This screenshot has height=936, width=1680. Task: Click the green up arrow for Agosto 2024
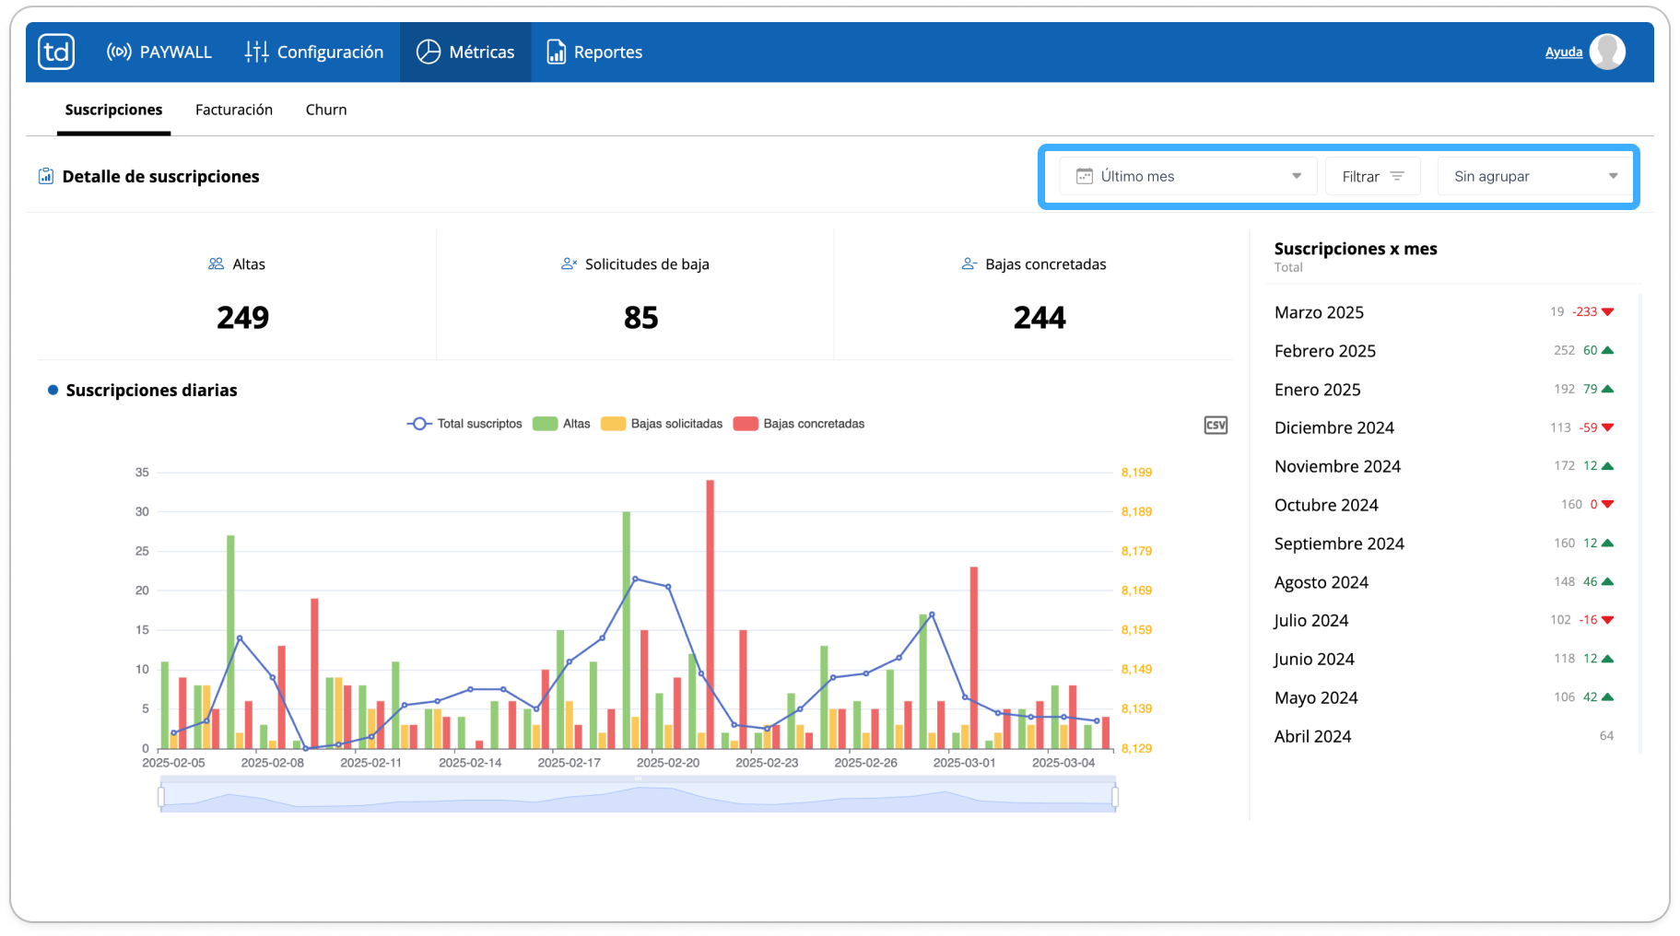pos(1608,581)
